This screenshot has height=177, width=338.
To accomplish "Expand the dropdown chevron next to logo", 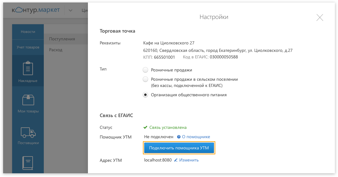I will click(x=71, y=10).
